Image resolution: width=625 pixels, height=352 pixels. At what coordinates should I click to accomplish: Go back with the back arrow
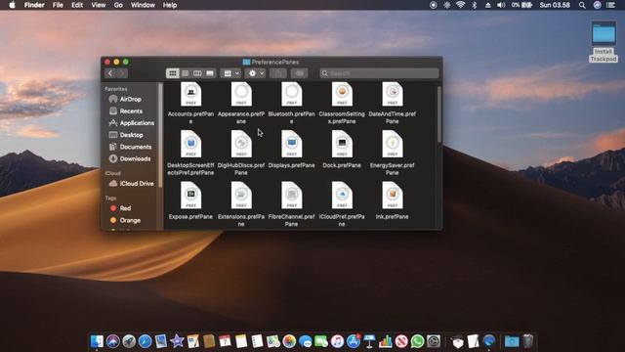click(x=110, y=73)
